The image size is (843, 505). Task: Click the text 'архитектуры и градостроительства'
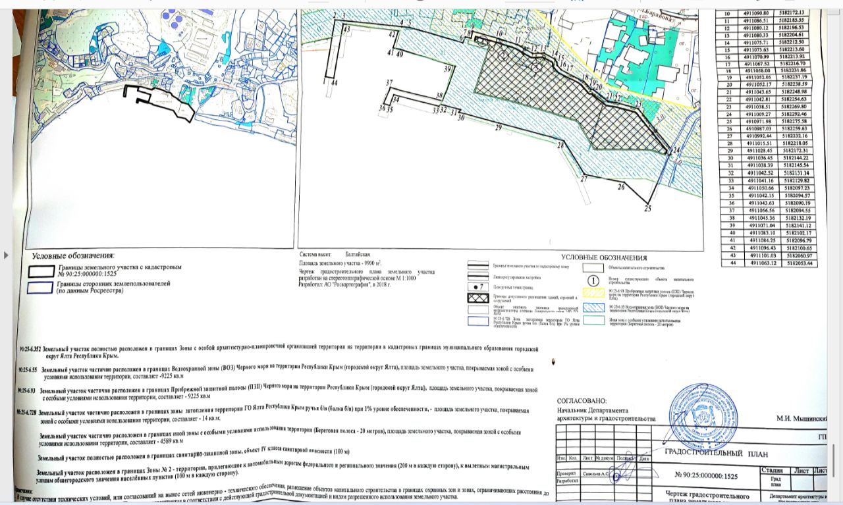(607, 419)
